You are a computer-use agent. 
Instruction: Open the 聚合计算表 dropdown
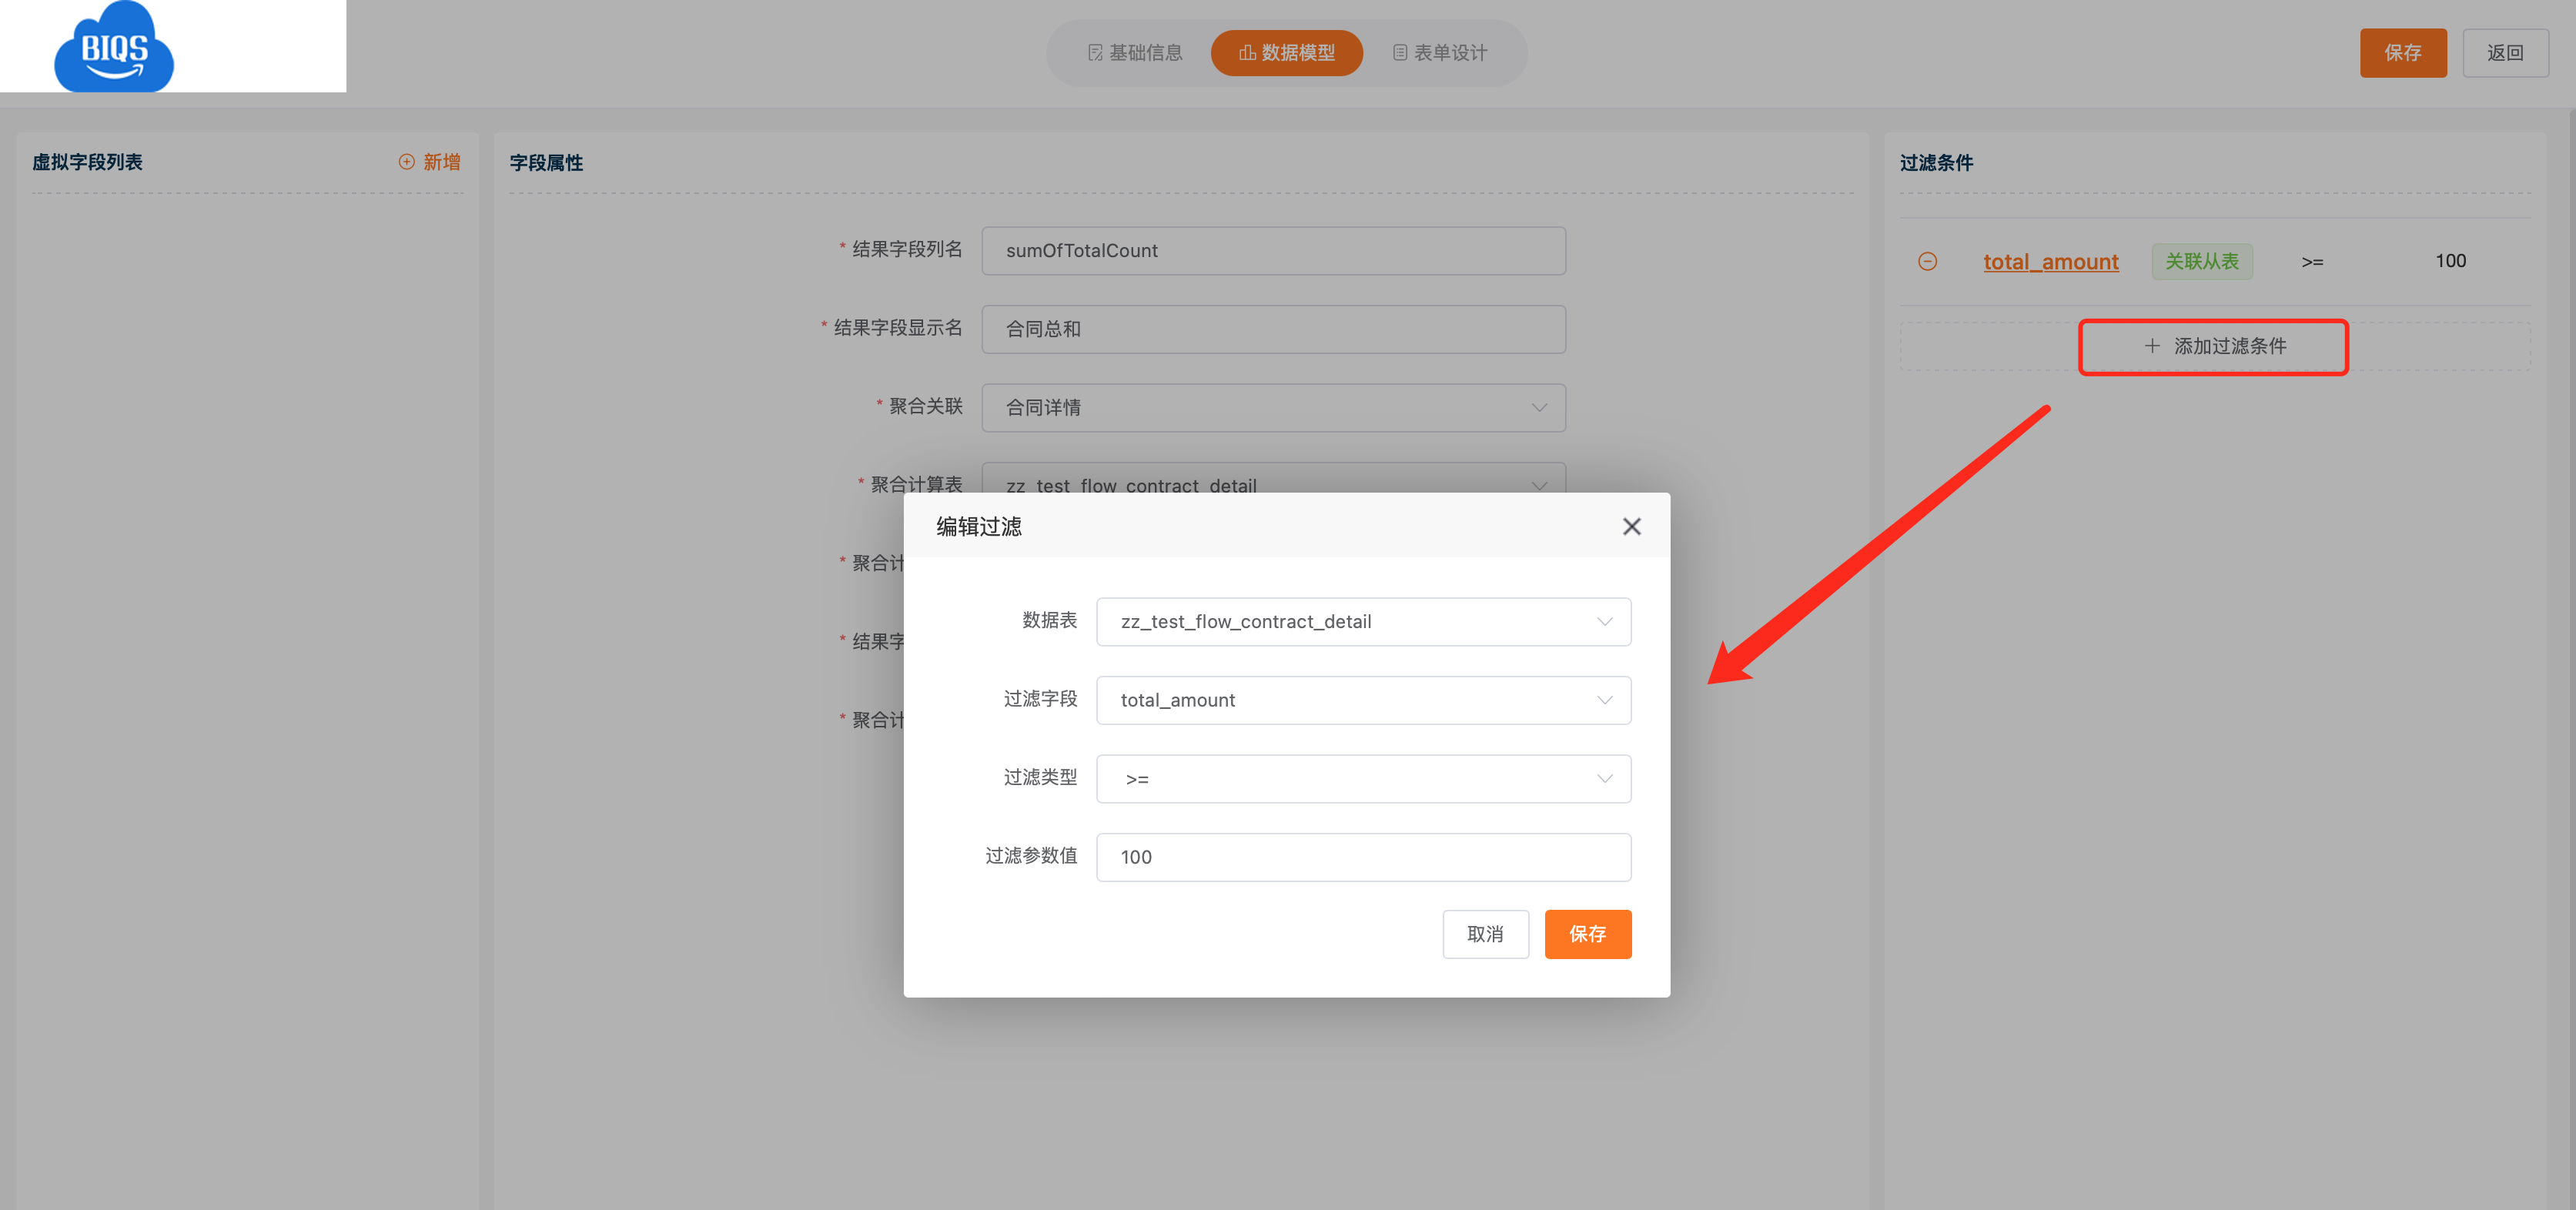[x=1273, y=478]
